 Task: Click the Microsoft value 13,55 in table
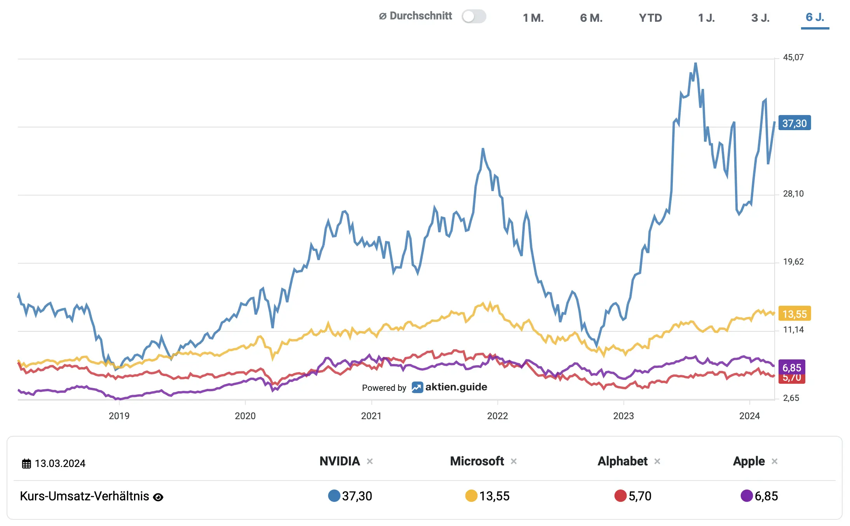(494, 496)
